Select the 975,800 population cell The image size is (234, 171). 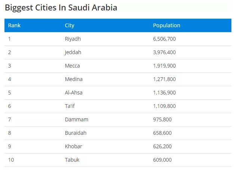(162, 119)
